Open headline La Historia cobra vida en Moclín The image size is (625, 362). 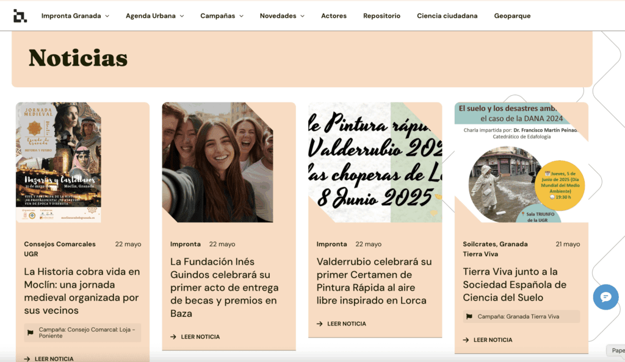point(82,291)
